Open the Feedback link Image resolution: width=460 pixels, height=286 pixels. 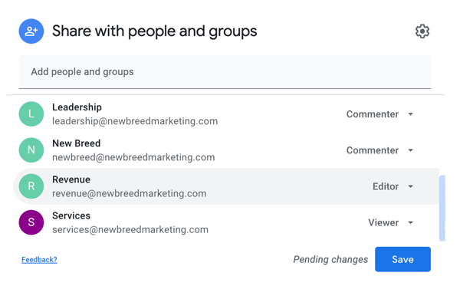coord(39,260)
